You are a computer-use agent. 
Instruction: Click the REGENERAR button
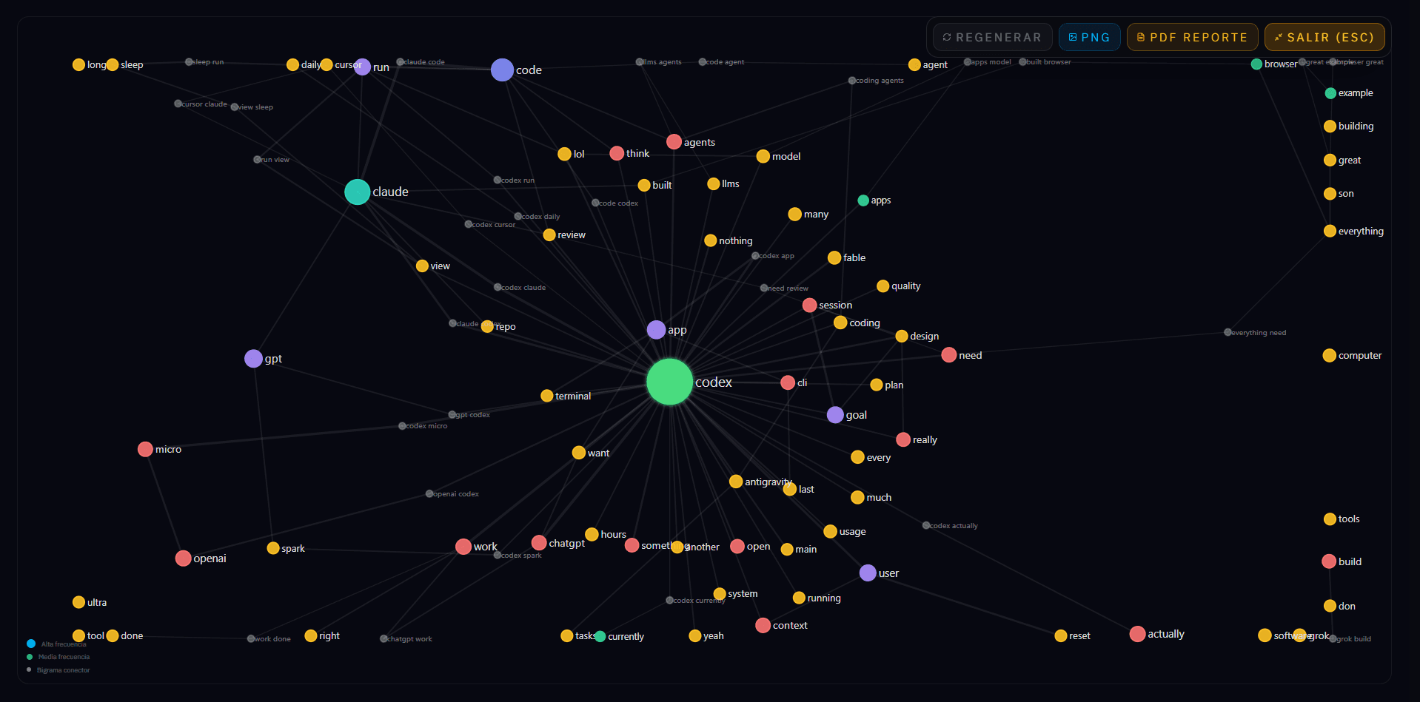[x=992, y=37]
